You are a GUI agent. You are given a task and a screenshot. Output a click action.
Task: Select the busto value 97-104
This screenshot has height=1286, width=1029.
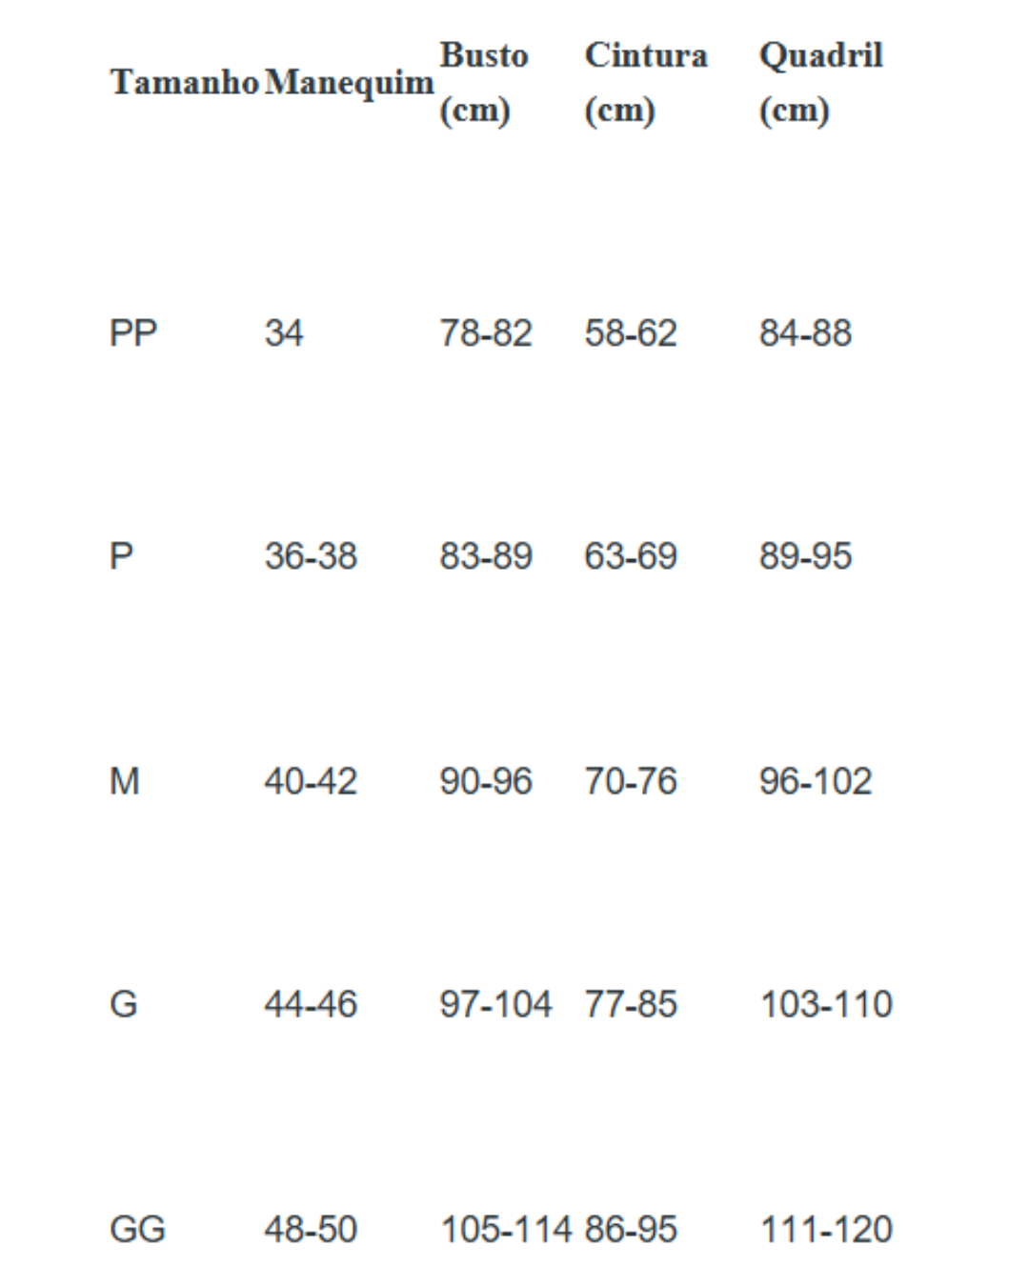495,1004
